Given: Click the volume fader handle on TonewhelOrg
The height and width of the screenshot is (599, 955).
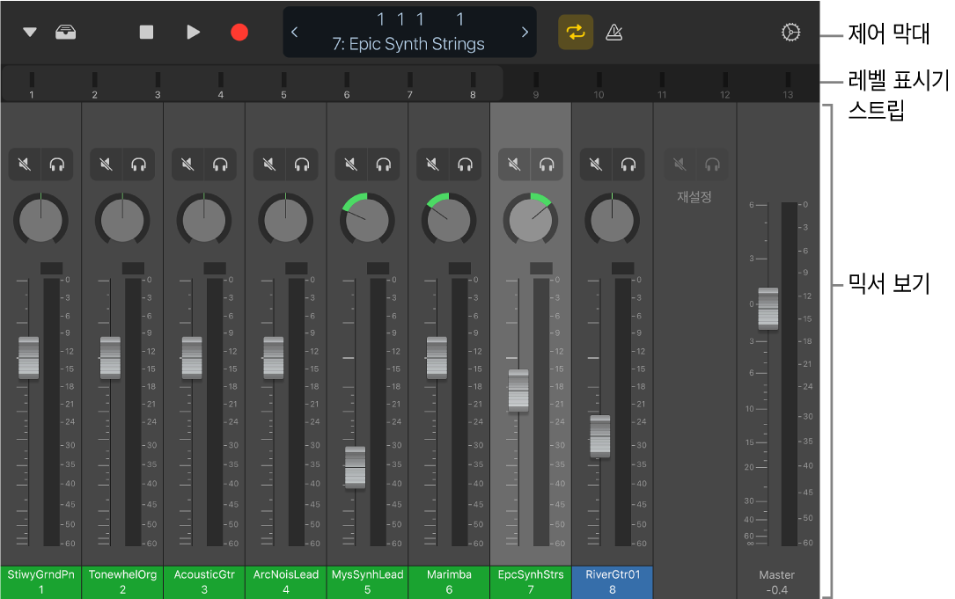Looking at the screenshot, I should pos(110,358).
